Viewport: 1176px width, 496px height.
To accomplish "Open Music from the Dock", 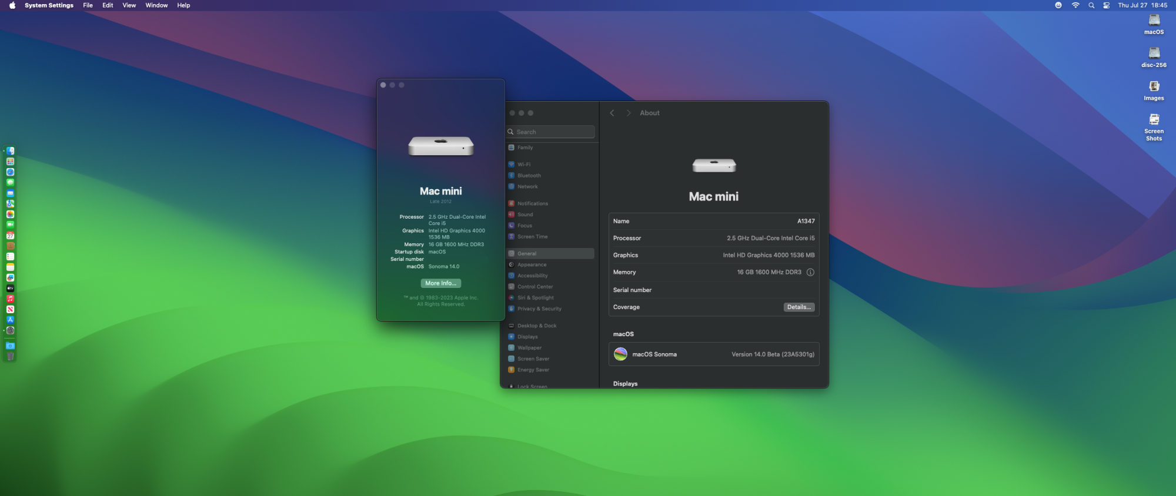I will (10, 299).
